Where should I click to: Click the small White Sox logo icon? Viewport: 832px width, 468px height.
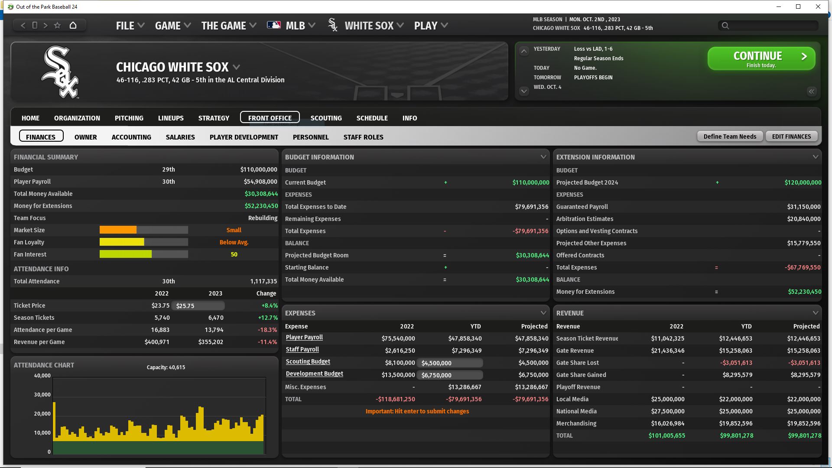click(333, 26)
